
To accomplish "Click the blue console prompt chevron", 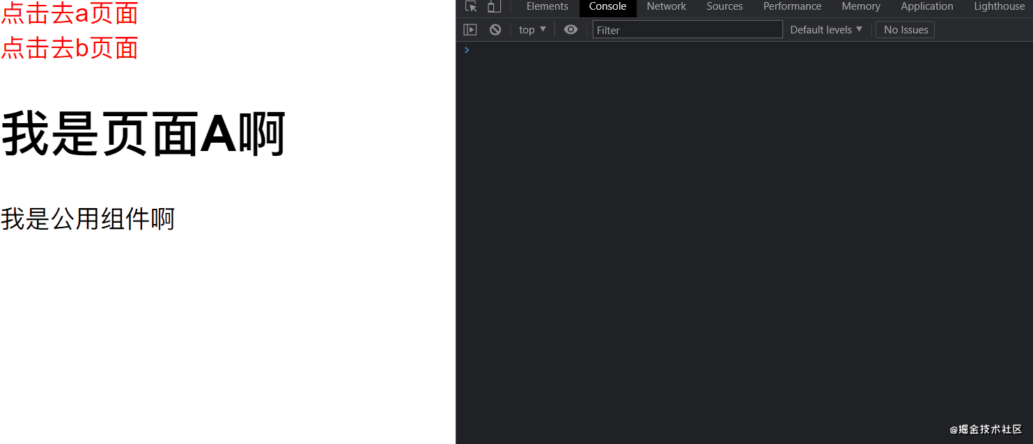I will [467, 49].
